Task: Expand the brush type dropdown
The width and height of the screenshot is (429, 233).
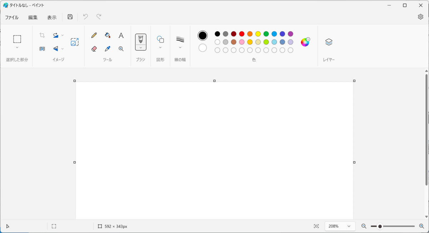Action: pyautogui.click(x=141, y=48)
